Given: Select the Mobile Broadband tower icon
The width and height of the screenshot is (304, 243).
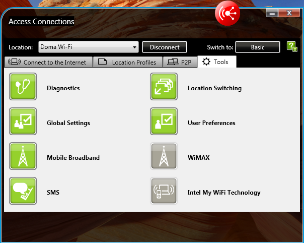Looking at the screenshot, I should pyautogui.click(x=23, y=156).
